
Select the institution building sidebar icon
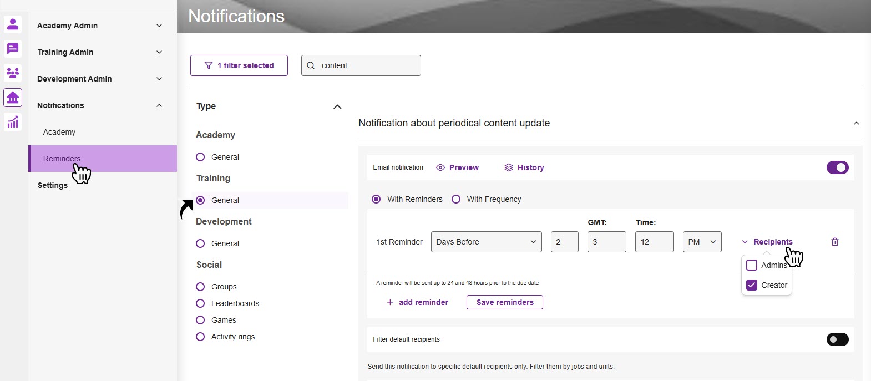click(13, 98)
